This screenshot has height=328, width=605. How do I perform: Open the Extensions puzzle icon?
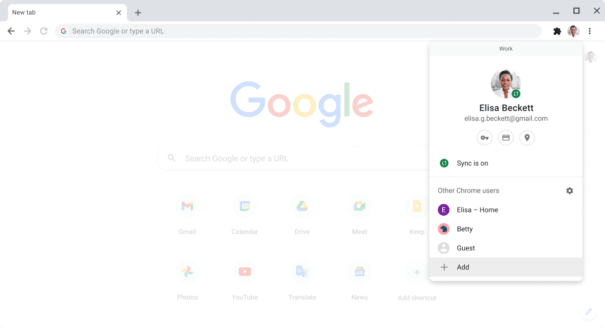[x=557, y=31]
